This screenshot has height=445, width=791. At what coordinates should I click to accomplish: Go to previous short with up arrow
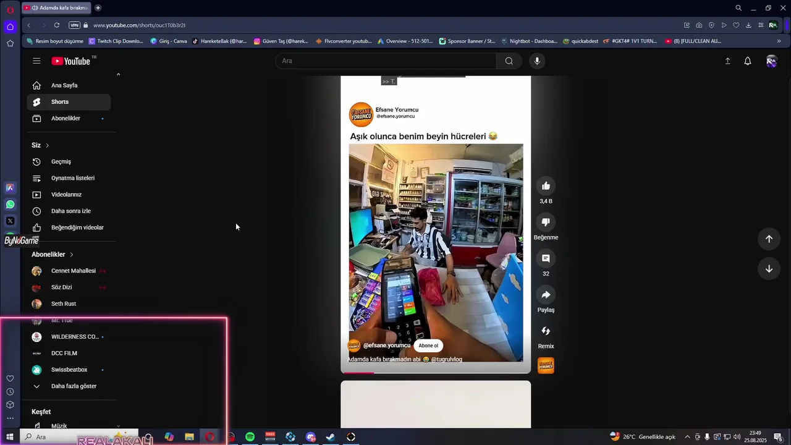[769, 239]
